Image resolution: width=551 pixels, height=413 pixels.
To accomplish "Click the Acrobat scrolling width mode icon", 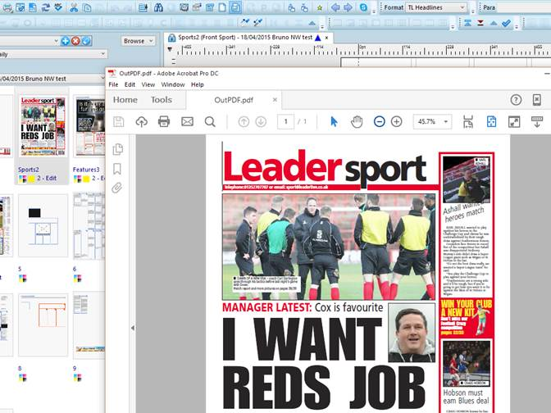I will coord(468,122).
